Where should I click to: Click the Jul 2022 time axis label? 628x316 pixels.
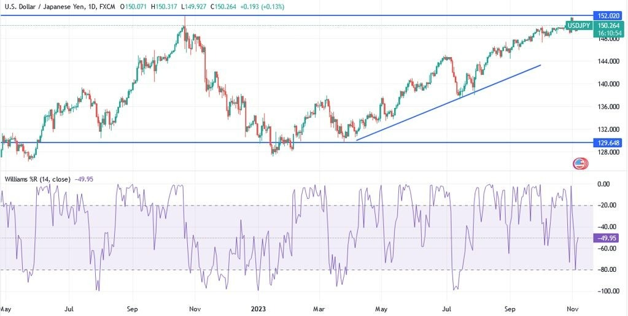[69, 309]
